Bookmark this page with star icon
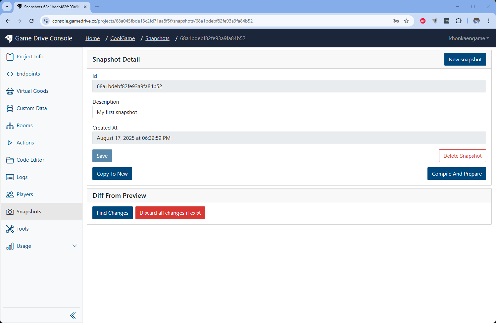This screenshot has width=496, height=323. coord(406,21)
